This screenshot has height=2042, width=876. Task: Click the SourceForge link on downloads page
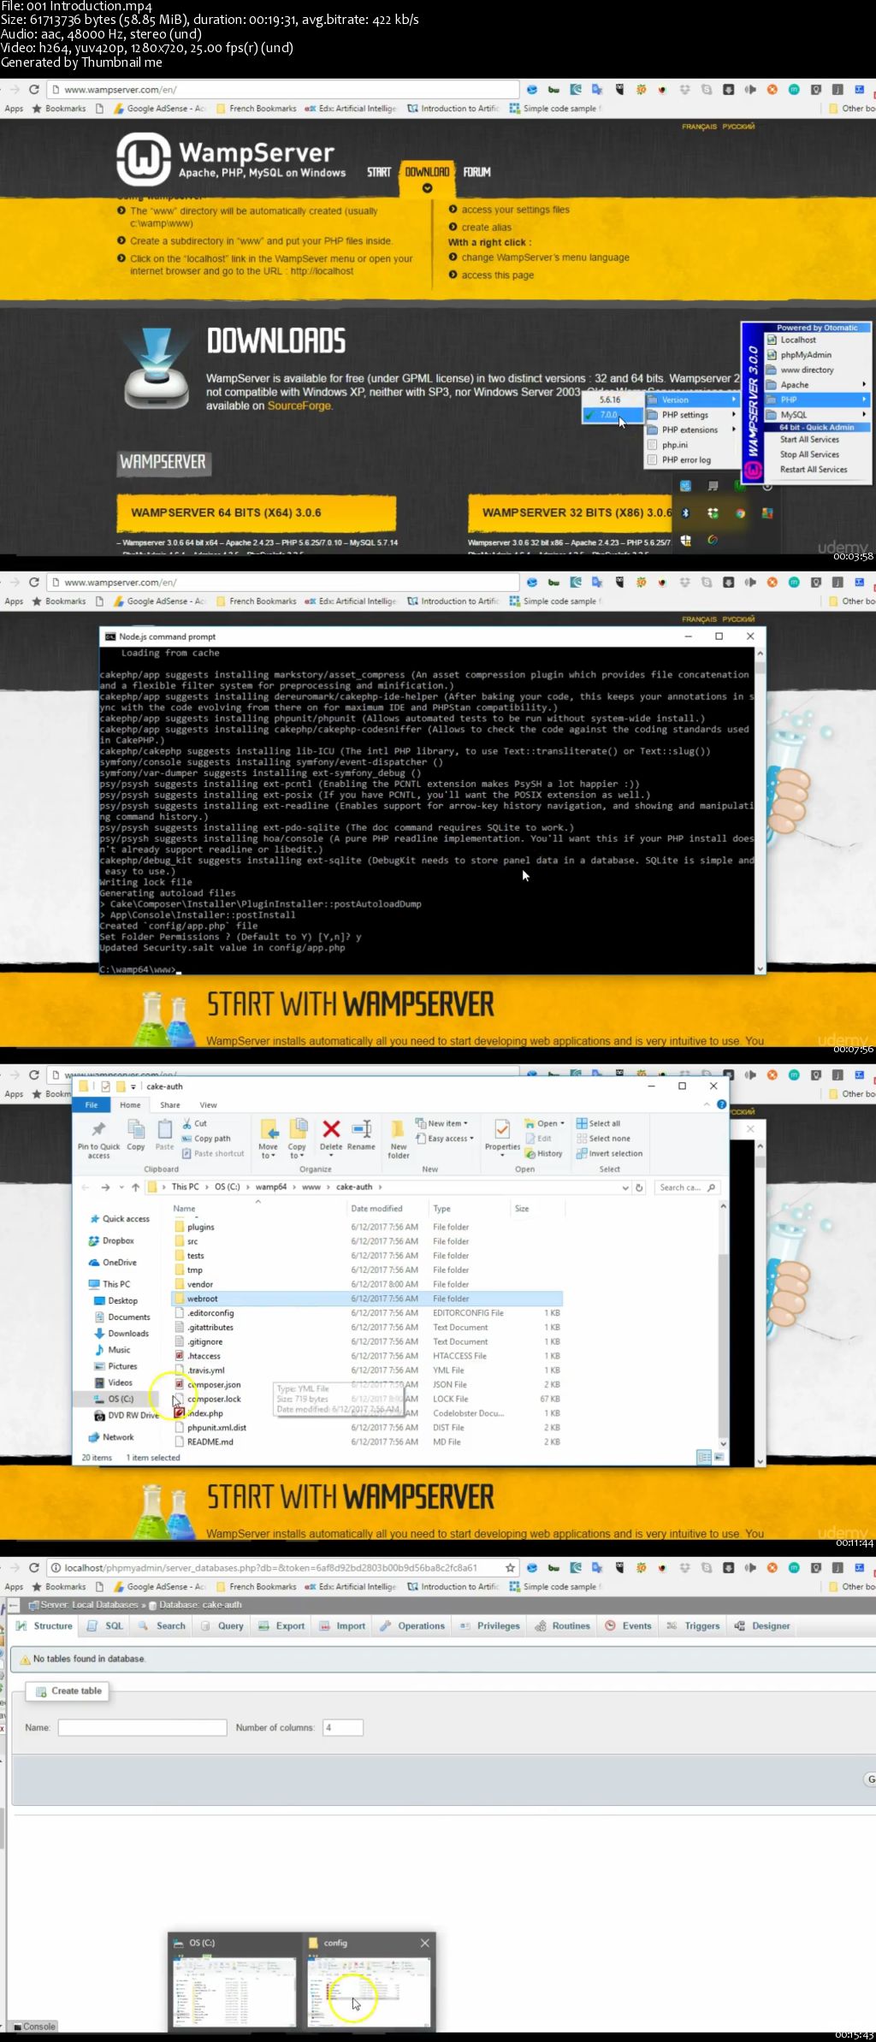(x=299, y=405)
